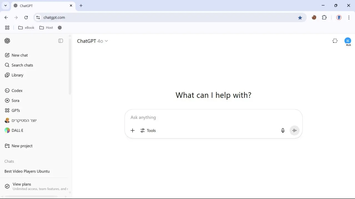Select the ChatGPT browser tab
Viewport: 355px width, 199px height.
[43, 6]
